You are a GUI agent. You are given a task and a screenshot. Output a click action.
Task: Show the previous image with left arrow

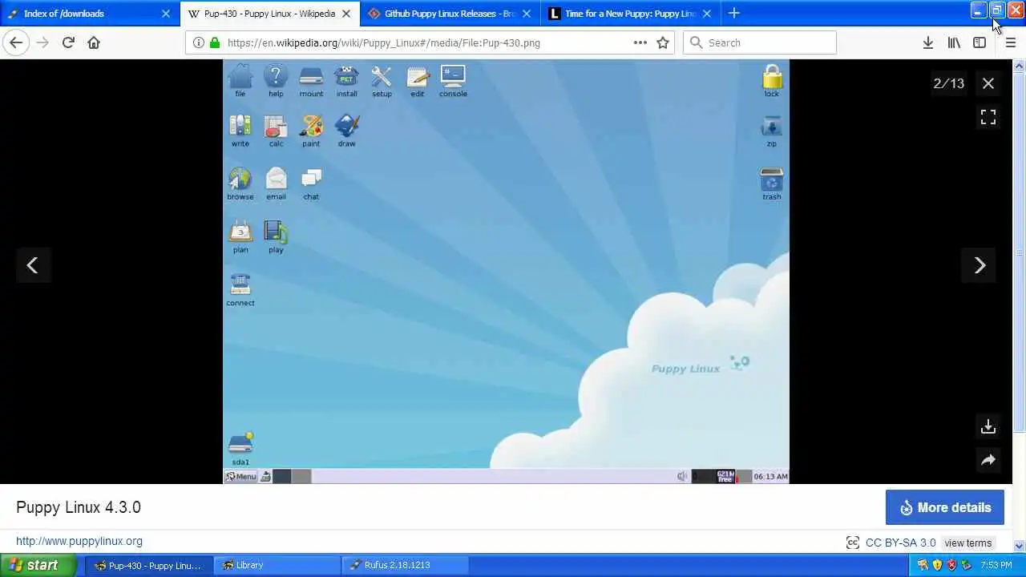tap(33, 265)
